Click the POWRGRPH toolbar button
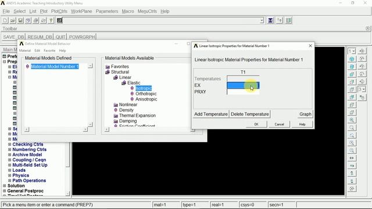 [82, 37]
